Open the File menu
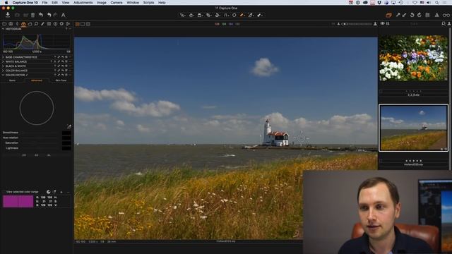The image size is (452, 254). [x=44, y=2]
